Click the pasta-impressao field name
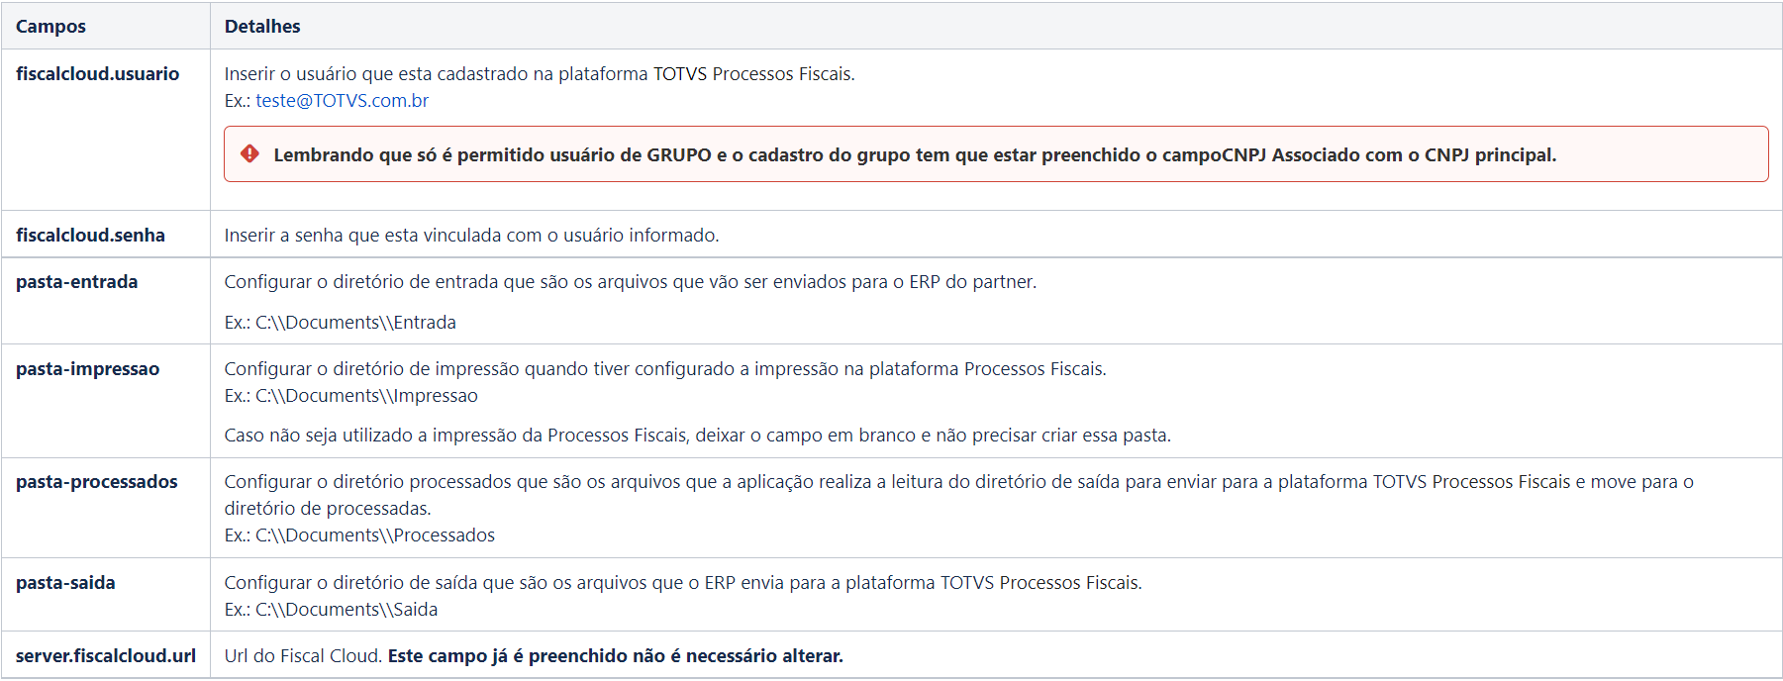1783x681 pixels. coord(87,369)
